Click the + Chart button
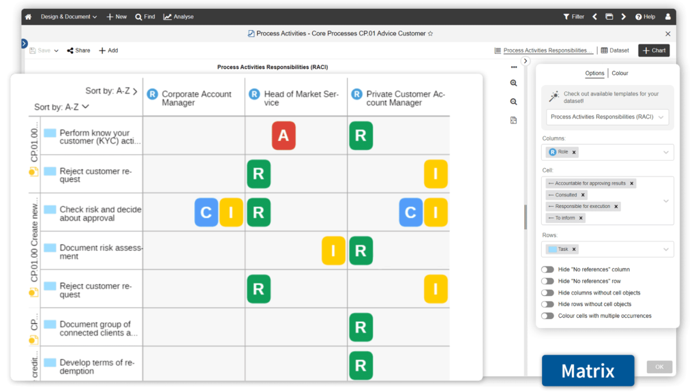Image resolution: width=698 pixels, height=392 pixels. 653,50
